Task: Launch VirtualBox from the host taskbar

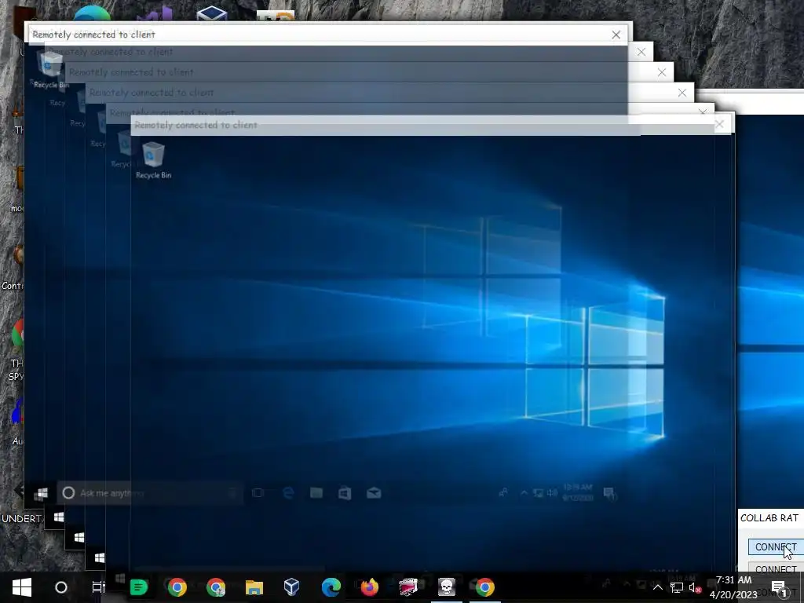Action: click(x=292, y=587)
